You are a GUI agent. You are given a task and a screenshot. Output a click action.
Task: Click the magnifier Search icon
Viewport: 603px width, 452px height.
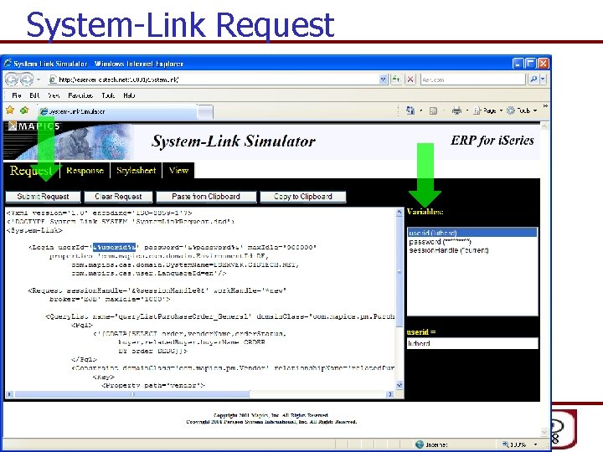coord(533,80)
